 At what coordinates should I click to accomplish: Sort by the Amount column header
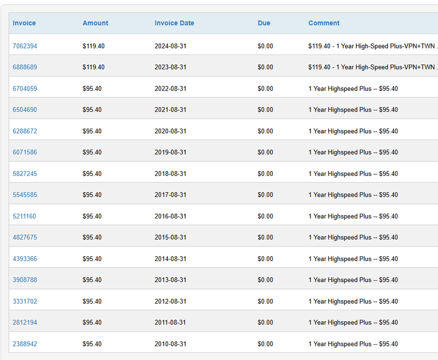pyautogui.click(x=95, y=23)
